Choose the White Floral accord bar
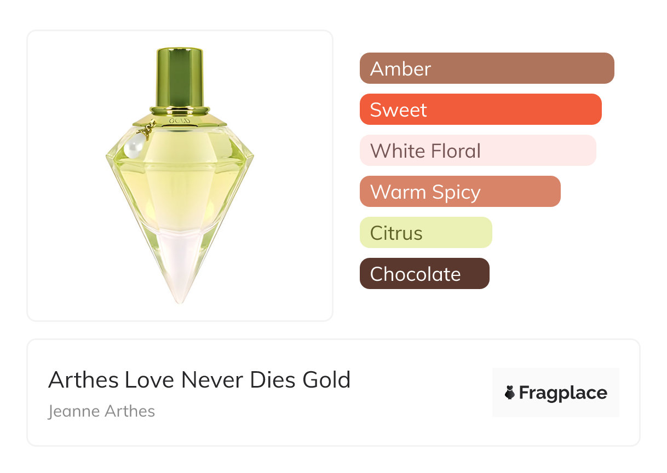This screenshot has width=667, height=473. [478, 151]
